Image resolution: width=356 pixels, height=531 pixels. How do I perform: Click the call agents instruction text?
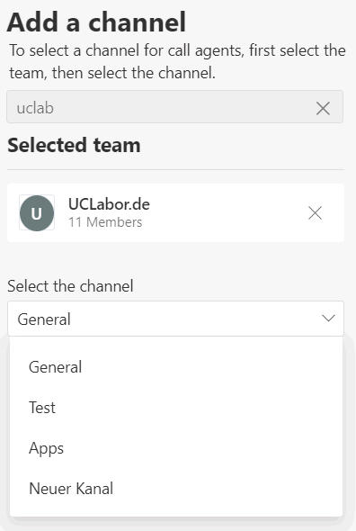point(177,61)
